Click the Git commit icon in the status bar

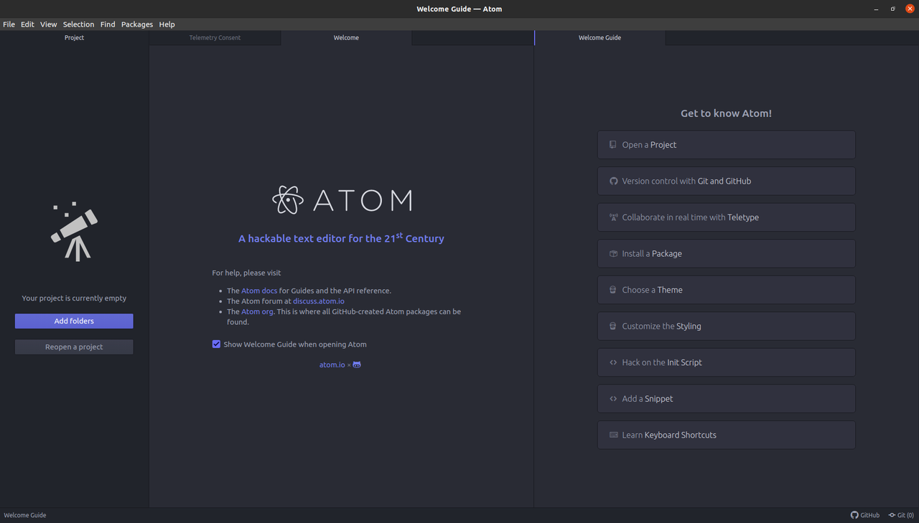tap(892, 515)
